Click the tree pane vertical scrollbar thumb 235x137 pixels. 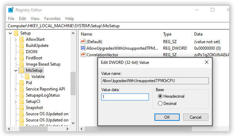(x=73, y=84)
